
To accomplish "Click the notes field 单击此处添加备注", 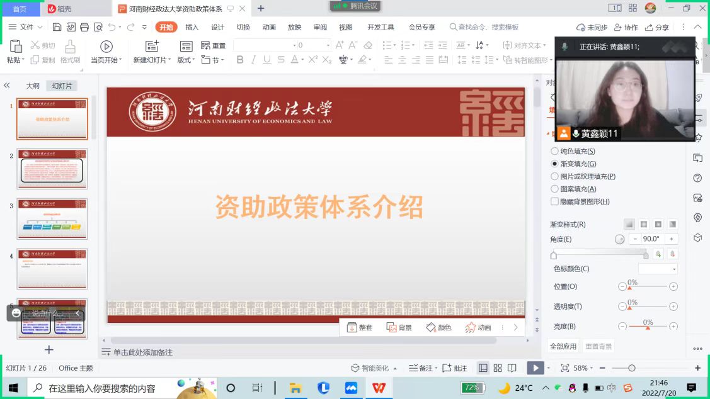I will pyautogui.click(x=142, y=352).
